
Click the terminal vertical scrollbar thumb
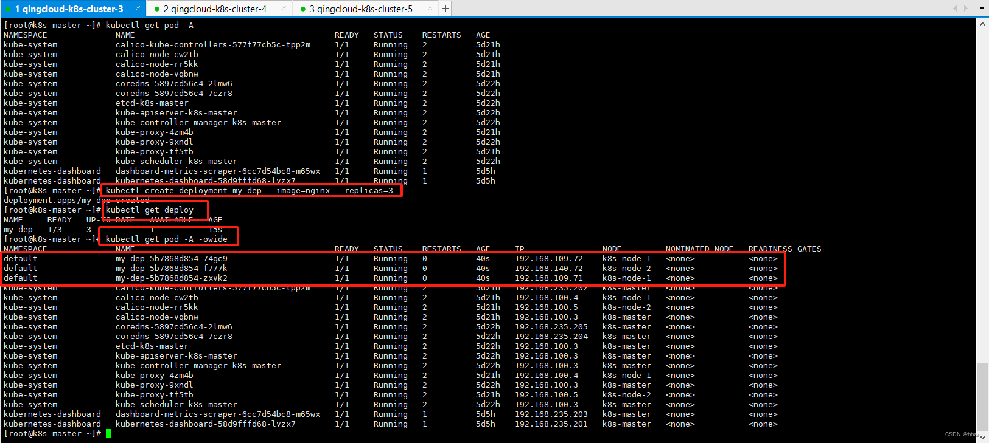click(982, 396)
